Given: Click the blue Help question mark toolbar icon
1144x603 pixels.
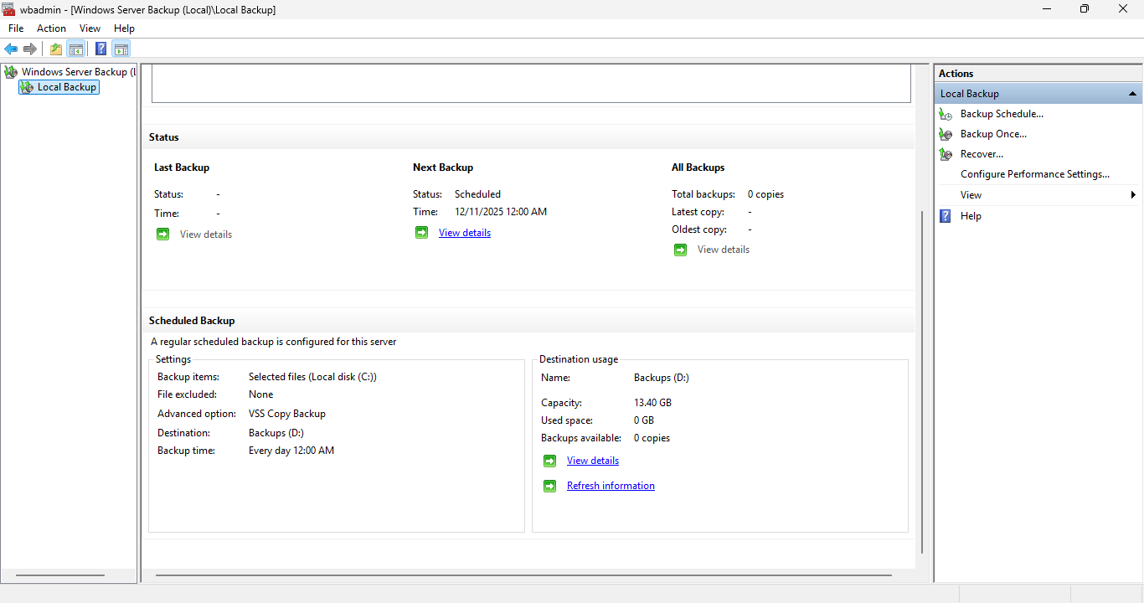Looking at the screenshot, I should pos(100,49).
